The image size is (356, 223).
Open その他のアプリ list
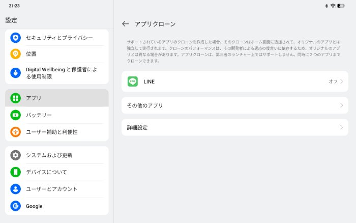point(145,105)
